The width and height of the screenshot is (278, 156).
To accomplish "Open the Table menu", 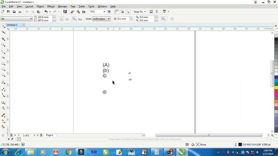I will pyautogui.click(x=82, y=6).
